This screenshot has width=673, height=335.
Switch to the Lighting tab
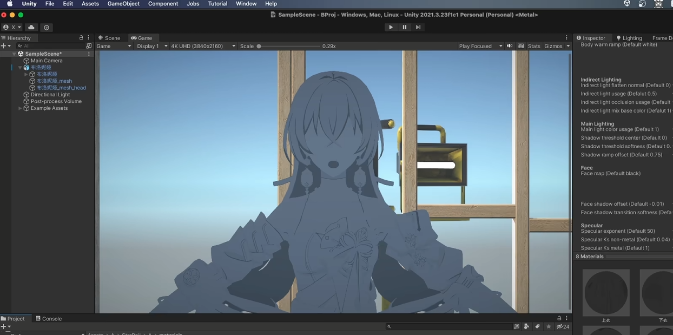pos(629,38)
